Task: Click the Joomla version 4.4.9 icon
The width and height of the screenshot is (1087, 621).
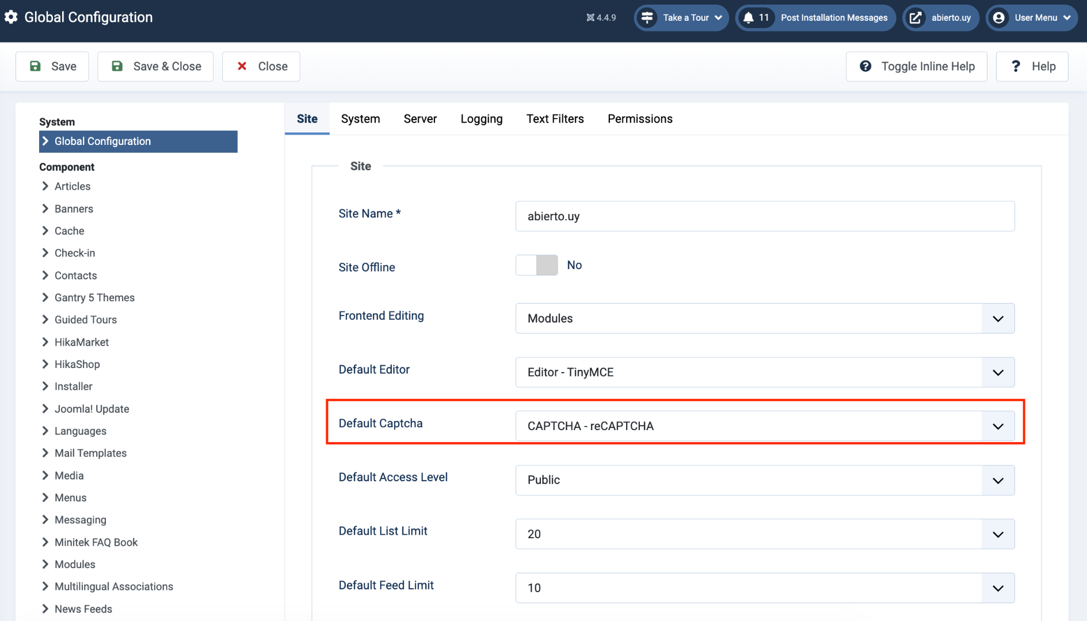Action: pyautogui.click(x=590, y=18)
